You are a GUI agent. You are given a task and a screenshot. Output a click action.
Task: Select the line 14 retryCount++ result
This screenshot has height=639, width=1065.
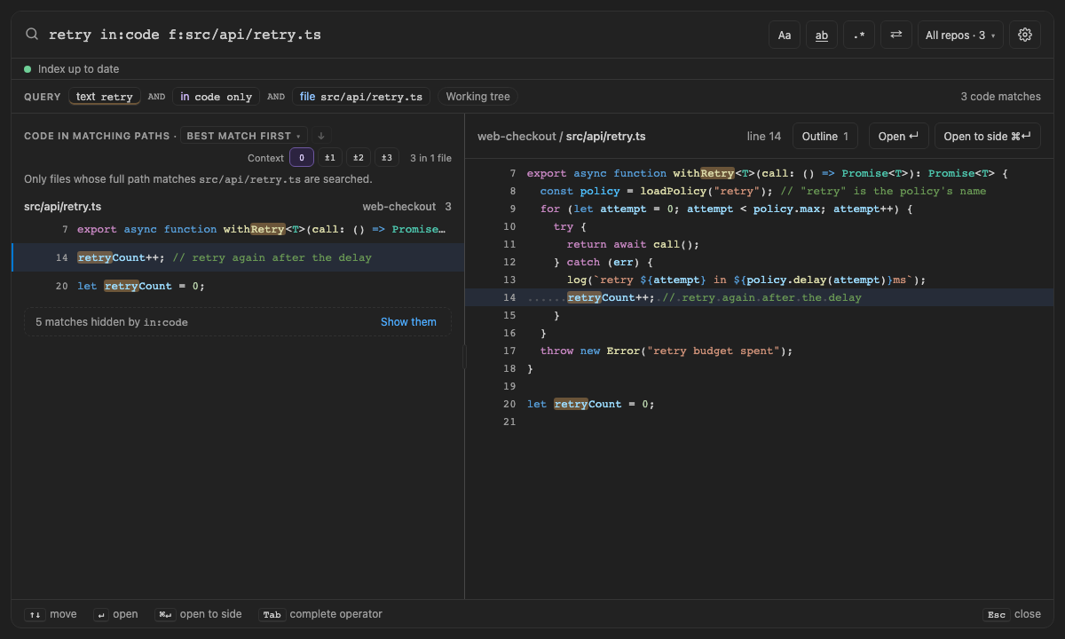[238, 257]
